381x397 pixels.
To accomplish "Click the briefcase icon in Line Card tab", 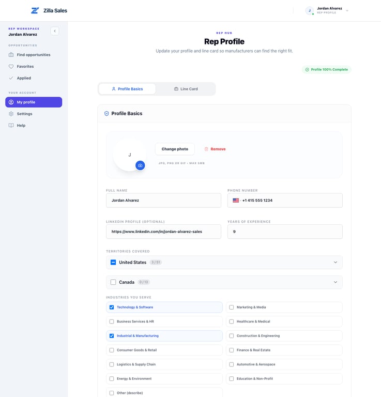I will [x=176, y=89].
